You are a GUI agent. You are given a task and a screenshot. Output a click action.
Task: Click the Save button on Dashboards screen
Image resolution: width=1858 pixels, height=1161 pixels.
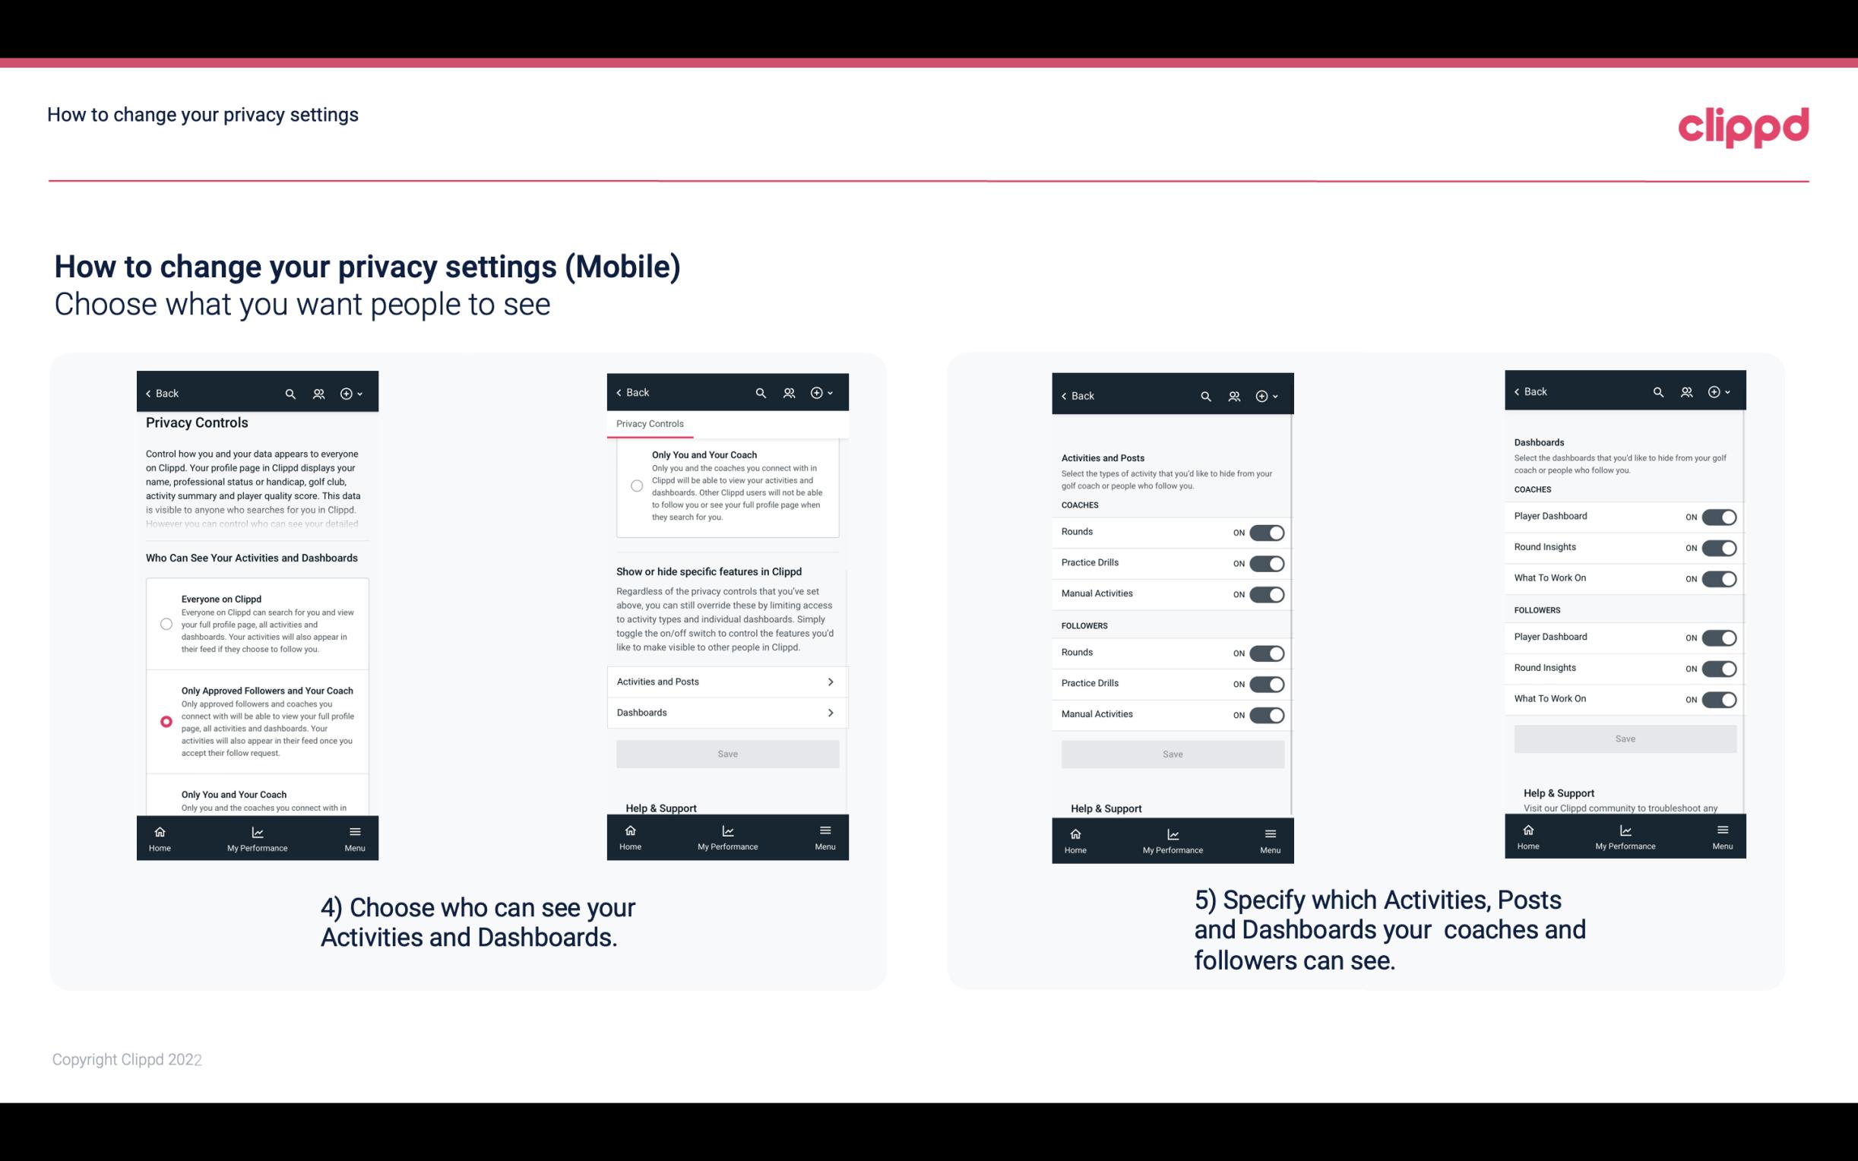(x=1624, y=739)
